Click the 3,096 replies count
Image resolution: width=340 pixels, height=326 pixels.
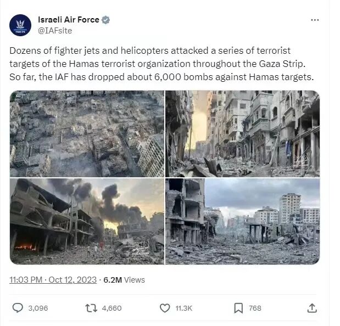tap(38, 308)
